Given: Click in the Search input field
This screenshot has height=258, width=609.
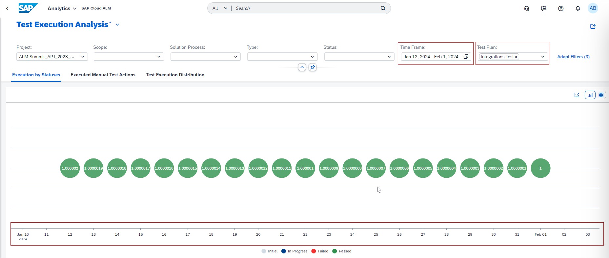Looking at the screenshot, I should tap(305, 9).
